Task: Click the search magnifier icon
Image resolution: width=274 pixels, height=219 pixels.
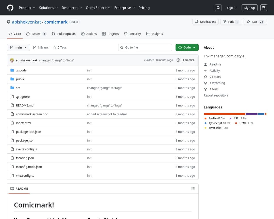Action: point(218,8)
